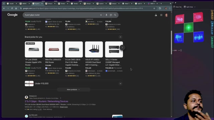Go back using browser back arrow

click(4, 8)
